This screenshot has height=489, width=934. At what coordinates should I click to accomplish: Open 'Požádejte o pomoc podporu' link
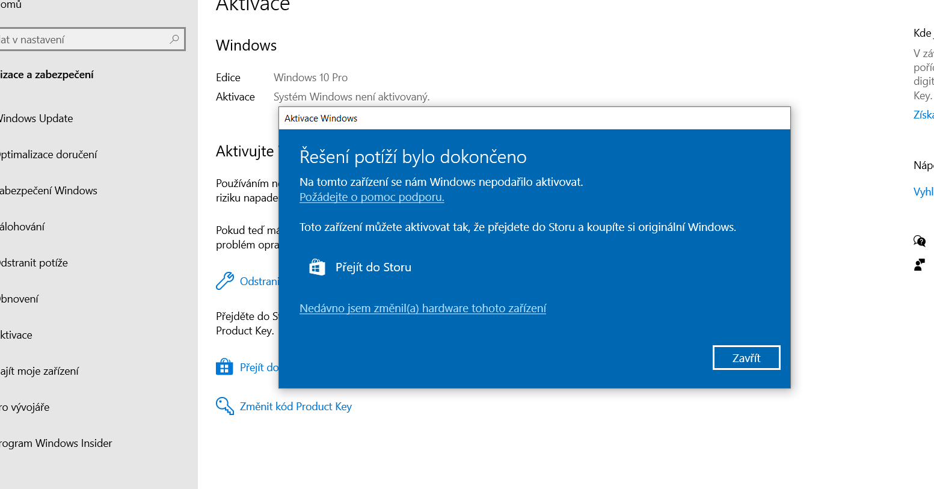pyautogui.click(x=372, y=197)
